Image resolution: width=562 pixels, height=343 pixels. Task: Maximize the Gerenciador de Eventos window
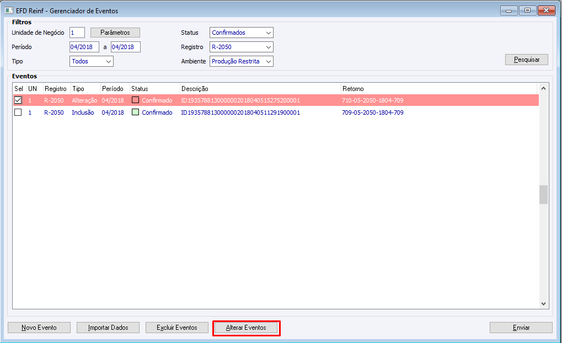click(x=528, y=10)
